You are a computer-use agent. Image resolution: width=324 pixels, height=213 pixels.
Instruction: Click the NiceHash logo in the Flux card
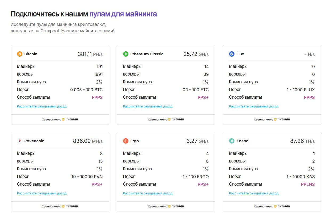pos(282,119)
